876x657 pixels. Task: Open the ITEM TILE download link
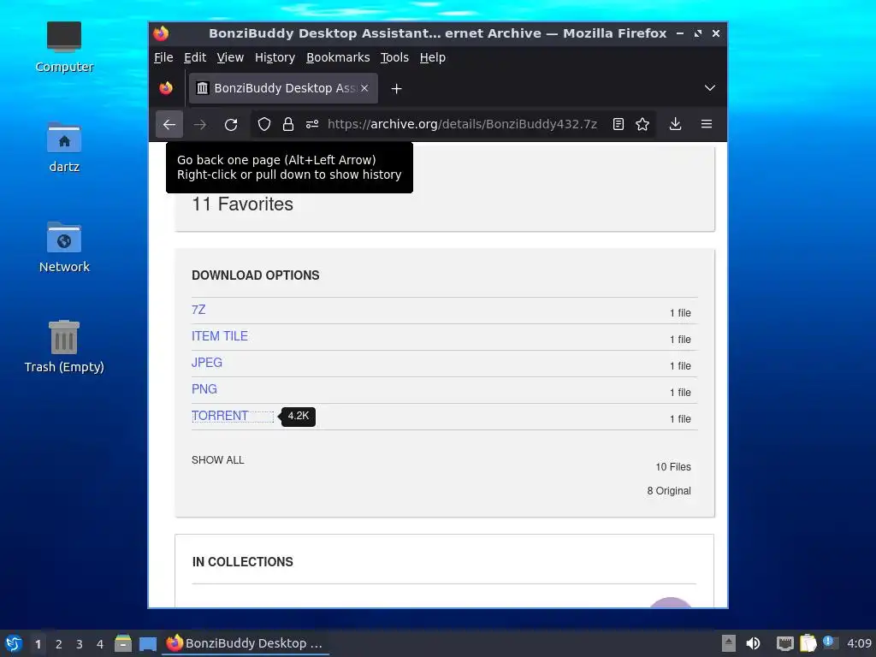pyautogui.click(x=220, y=335)
